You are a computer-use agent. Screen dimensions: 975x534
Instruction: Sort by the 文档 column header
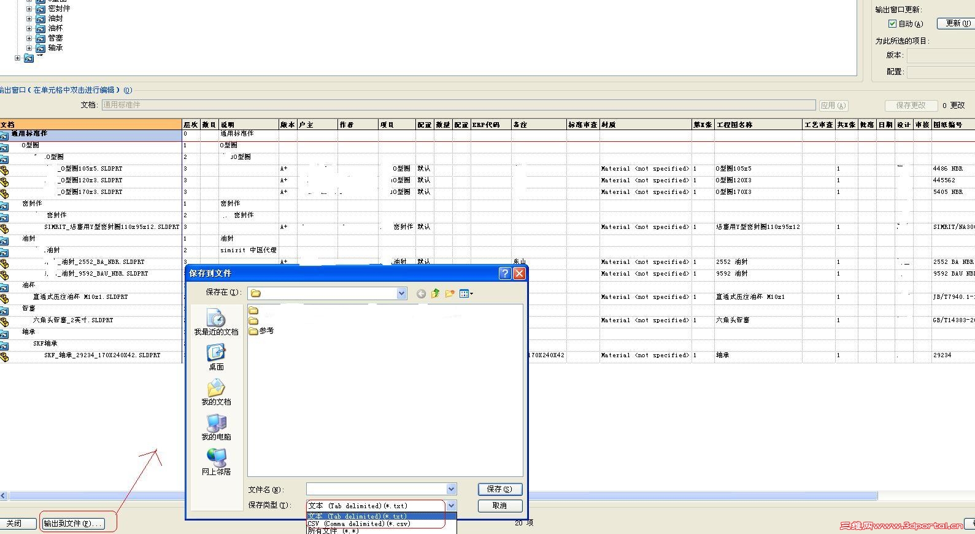91,125
